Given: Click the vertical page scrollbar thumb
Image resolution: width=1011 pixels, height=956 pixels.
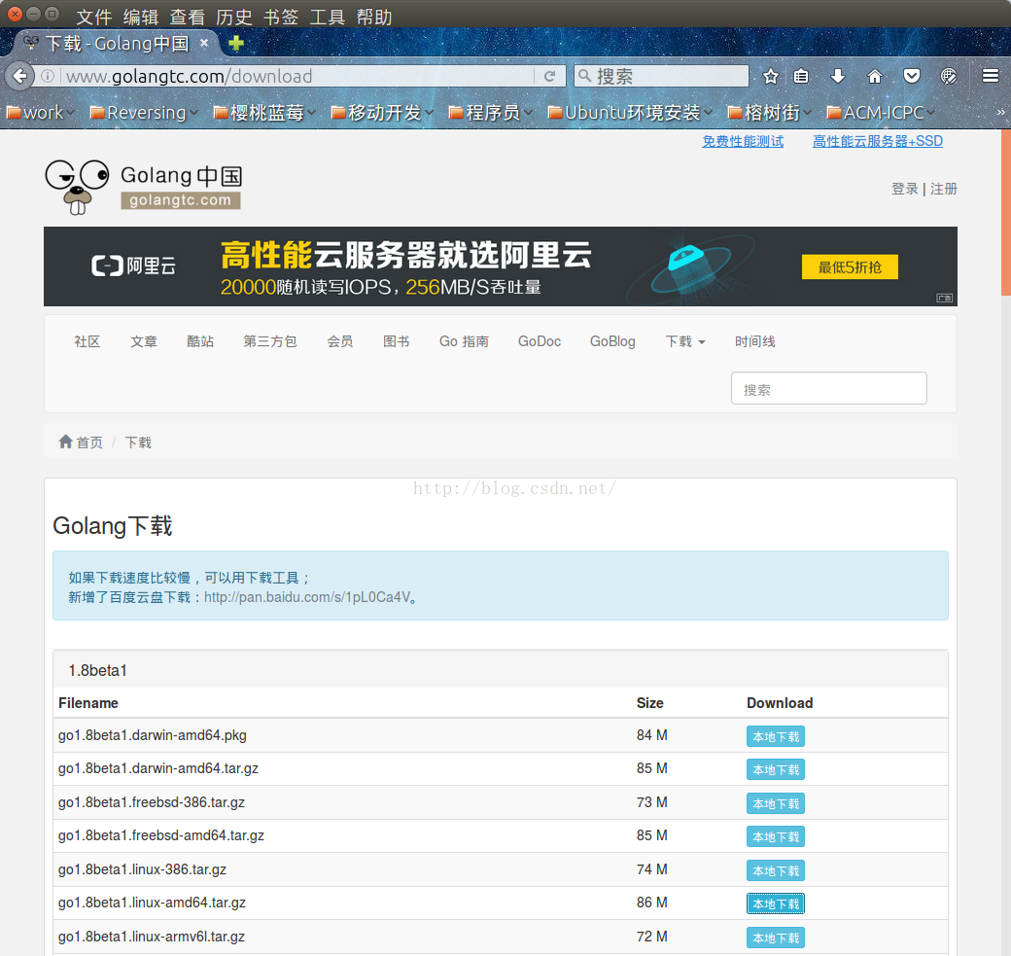Looking at the screenshot, I should pyautogui.click(x=1006, y=213).
